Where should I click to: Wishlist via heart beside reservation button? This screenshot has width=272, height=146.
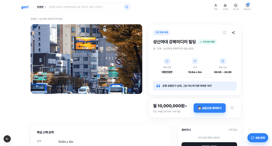point(232,108)
